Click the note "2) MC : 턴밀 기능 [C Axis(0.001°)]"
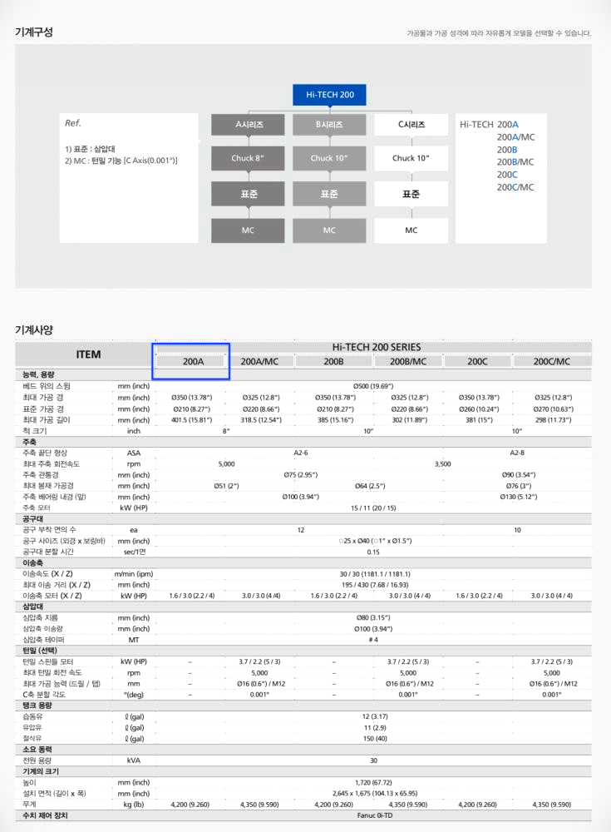 point(121,161)
